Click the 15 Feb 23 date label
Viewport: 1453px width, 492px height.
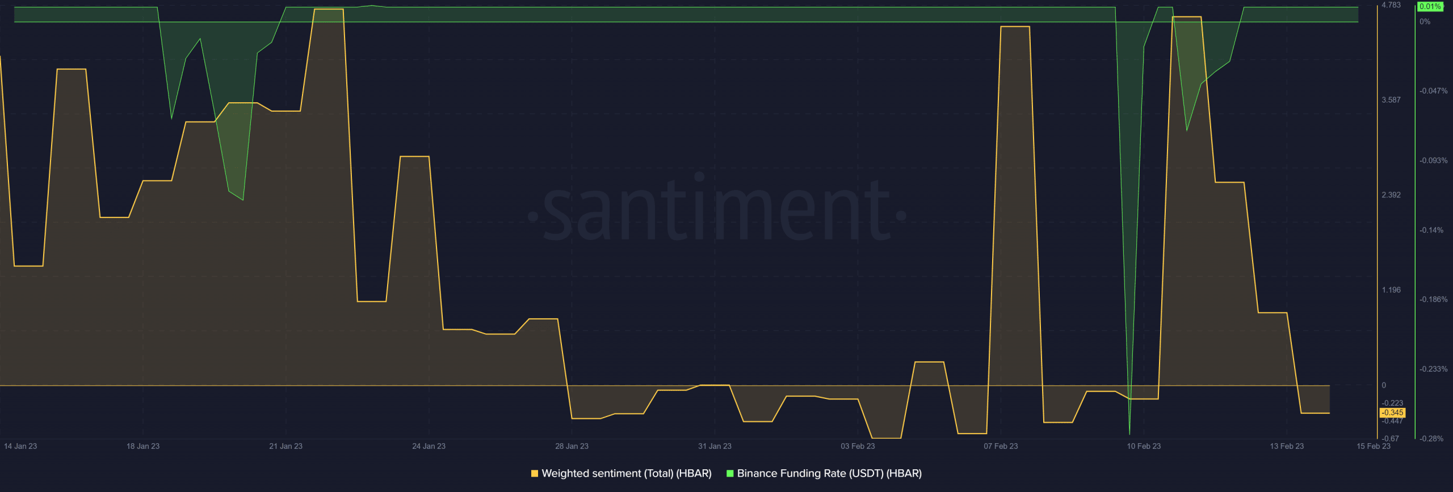click(1374, 446)
